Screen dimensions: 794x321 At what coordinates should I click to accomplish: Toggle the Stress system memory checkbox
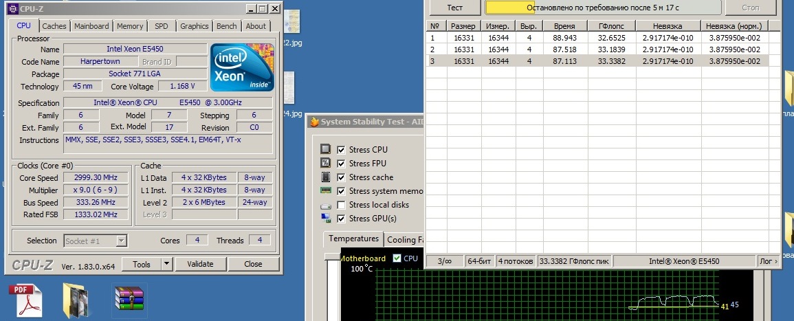click(x=341, y=191)
